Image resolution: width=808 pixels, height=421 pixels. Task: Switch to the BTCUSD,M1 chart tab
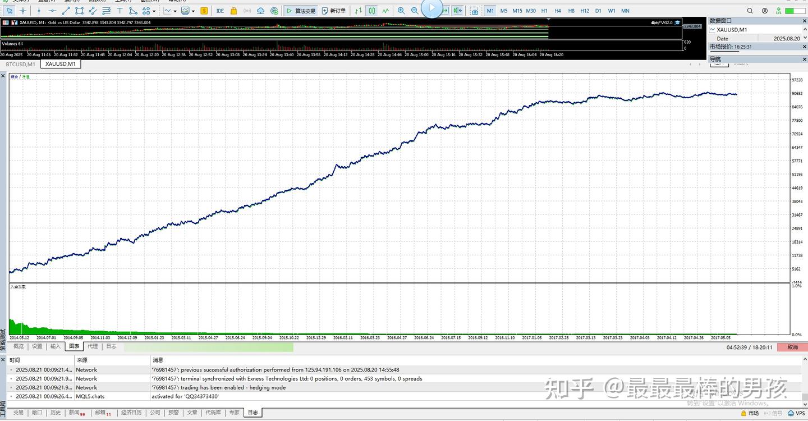(x=20, y=64)
